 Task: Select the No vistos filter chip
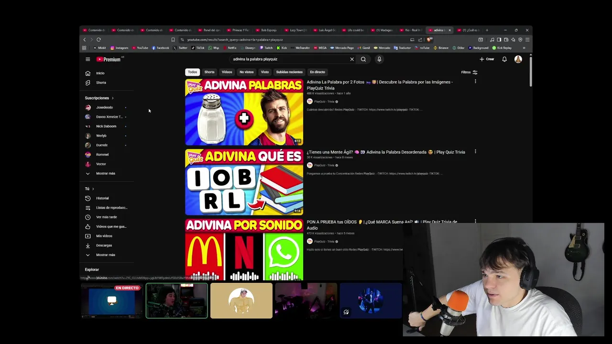pos(247,72)
